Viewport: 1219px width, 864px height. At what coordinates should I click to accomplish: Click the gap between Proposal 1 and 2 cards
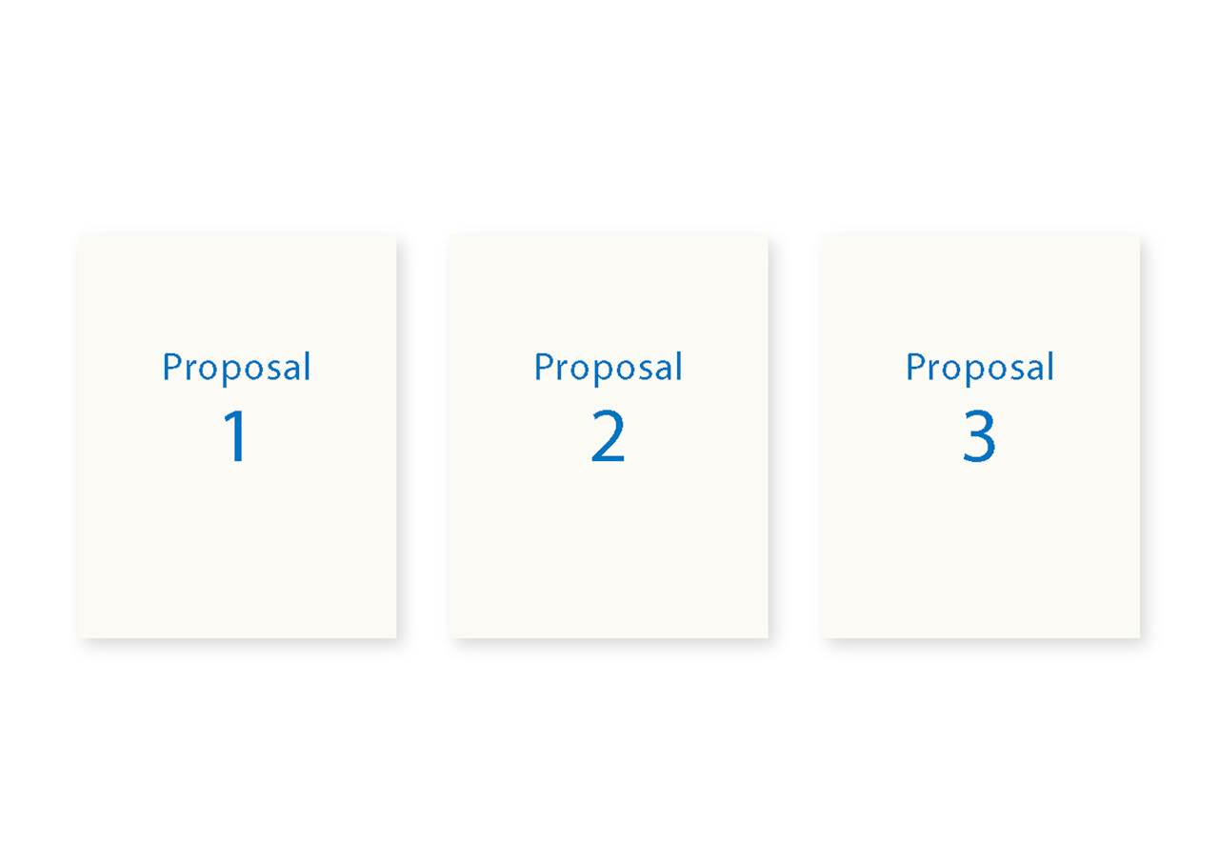point(423,435)
